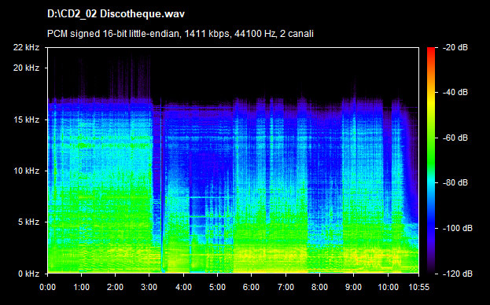Click the 0 kHz frequency axis label
Image resolution: width=490 pixels, height=305 pixels.
[x=28, y=274]
